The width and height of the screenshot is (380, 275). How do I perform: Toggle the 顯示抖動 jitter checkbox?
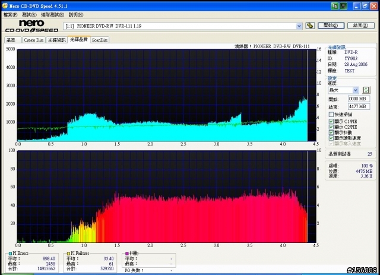[331, 132]
